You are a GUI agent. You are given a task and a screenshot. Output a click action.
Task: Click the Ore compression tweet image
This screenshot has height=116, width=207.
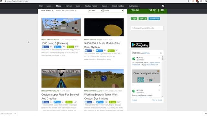pos(146,76)
